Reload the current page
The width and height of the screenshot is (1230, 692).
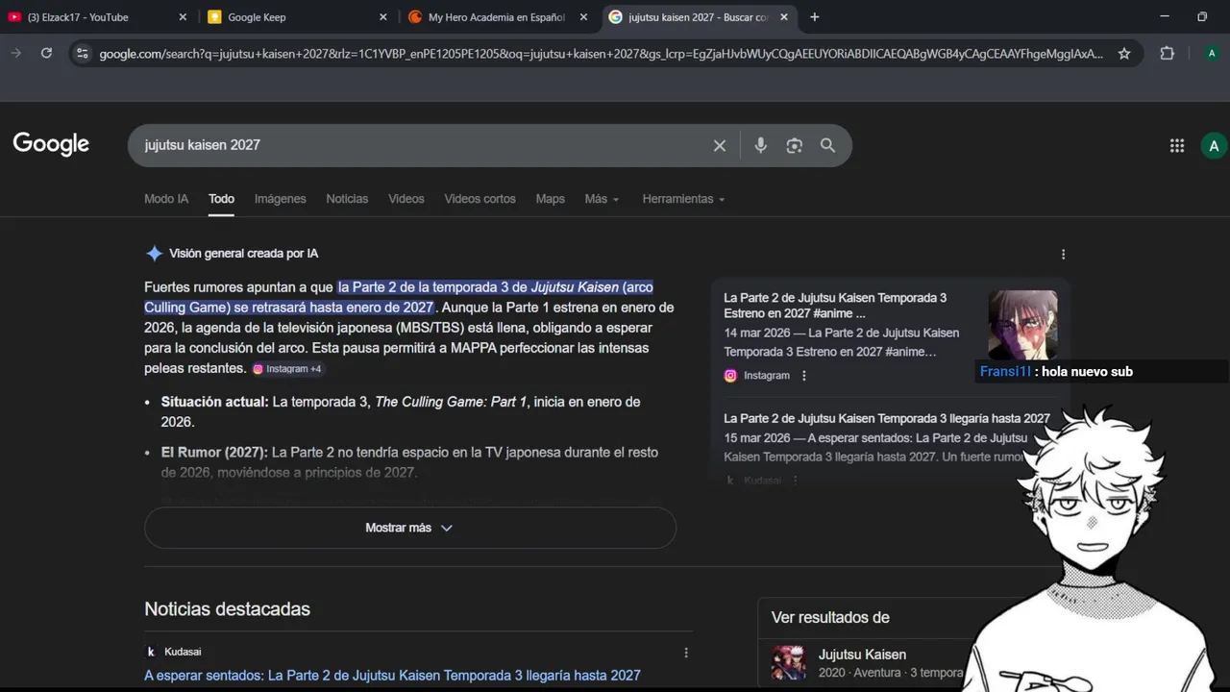(46, 54)
